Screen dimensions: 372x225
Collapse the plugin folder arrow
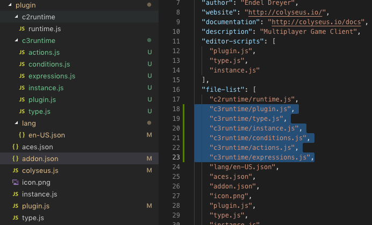pos(10,5)
